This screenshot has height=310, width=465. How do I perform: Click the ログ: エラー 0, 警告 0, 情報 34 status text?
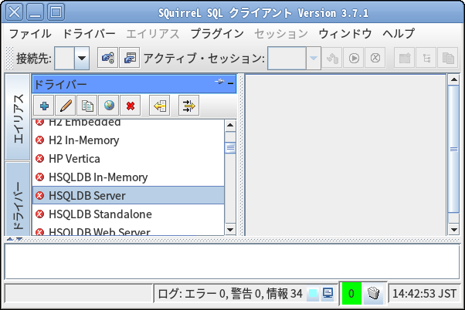point(230,294)
